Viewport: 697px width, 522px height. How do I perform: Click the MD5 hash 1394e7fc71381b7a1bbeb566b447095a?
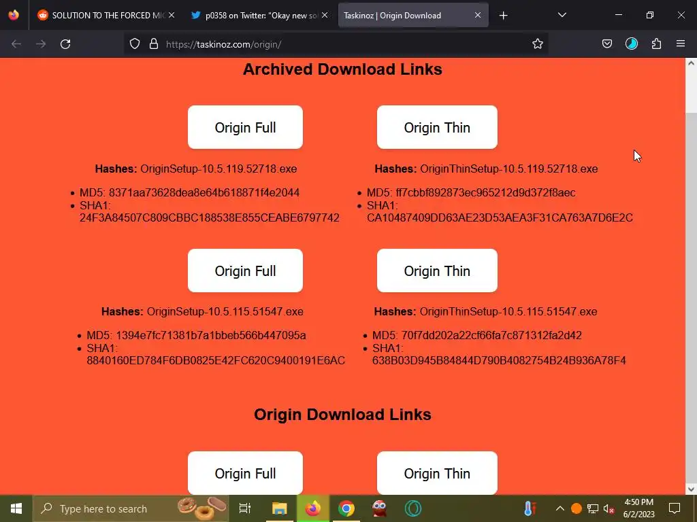point(211,336)
